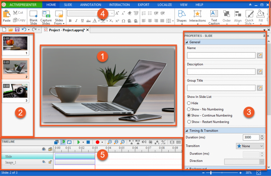The width and height of the screenshot is (271, 176).
Task: Stop timeline playback
Action: click(88, 142)
